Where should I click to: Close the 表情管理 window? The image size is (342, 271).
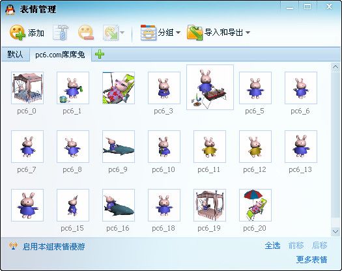point(329,7)
